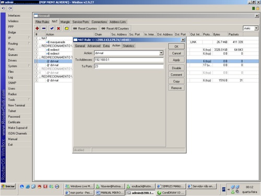Open the SNMP sidebar item
The image size is (261, 196).
click(x=12, y=83)
